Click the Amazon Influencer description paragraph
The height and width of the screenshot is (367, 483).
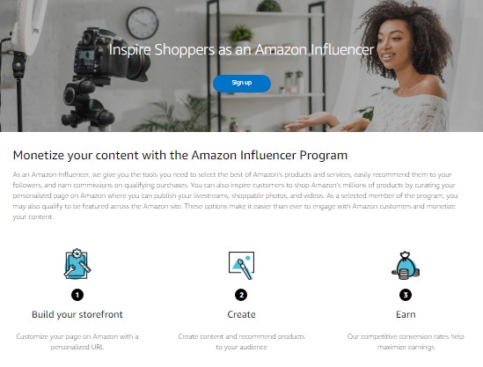(235, 195)
